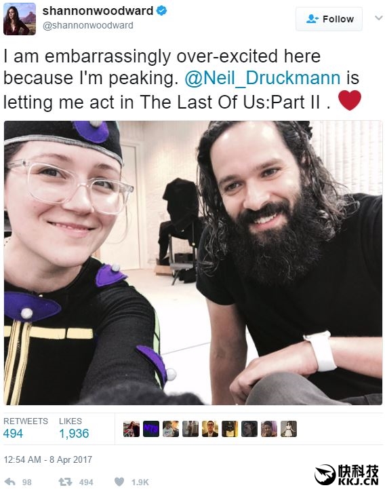
Task: Click the reply arrow icon
Action: click(x=10, y=482)
